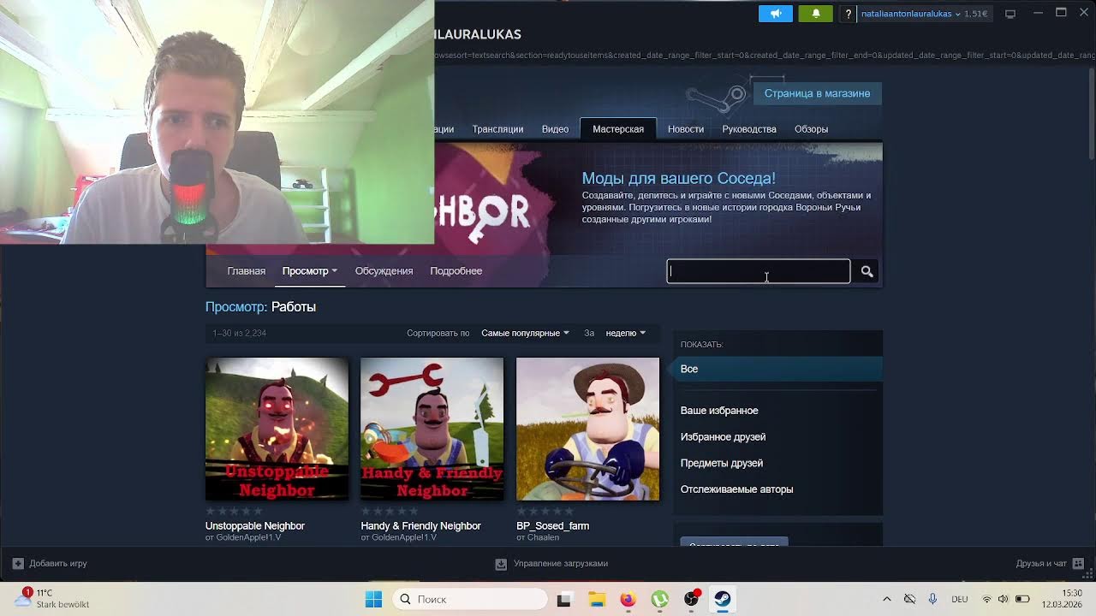The height and width of the screenshot is (616, 1096).
Task: Open the weather widget 11°C Stark bewölkt
Action: click(x=53, y=599)
